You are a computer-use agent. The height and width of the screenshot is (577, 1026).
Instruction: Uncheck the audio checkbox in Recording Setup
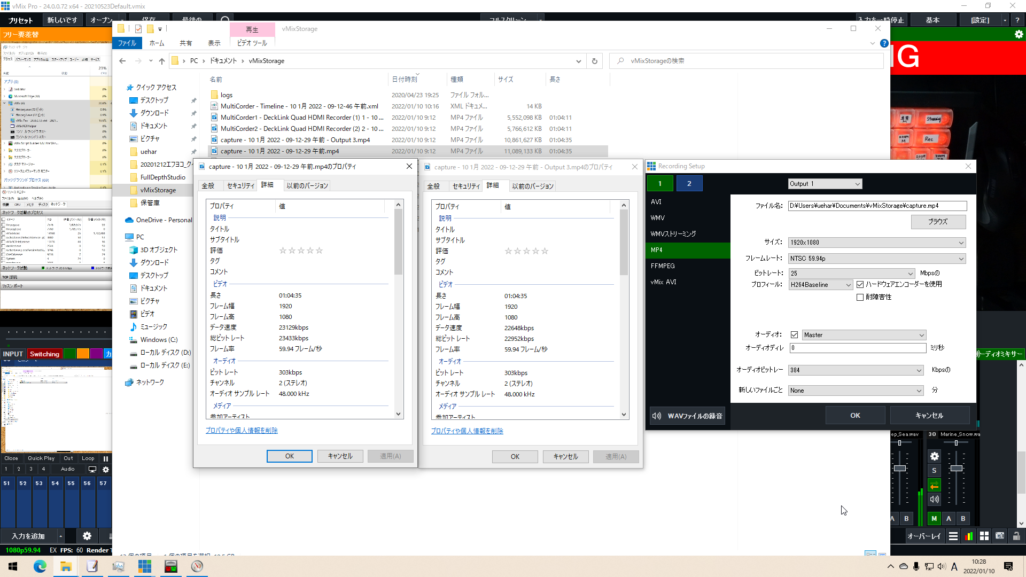794,335
